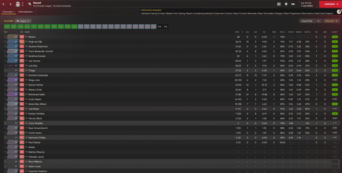Image resolution: width=342 pixels, height=173 pixels.
Task: Click Thiago's Int status icon
Action: coord(22,71)
